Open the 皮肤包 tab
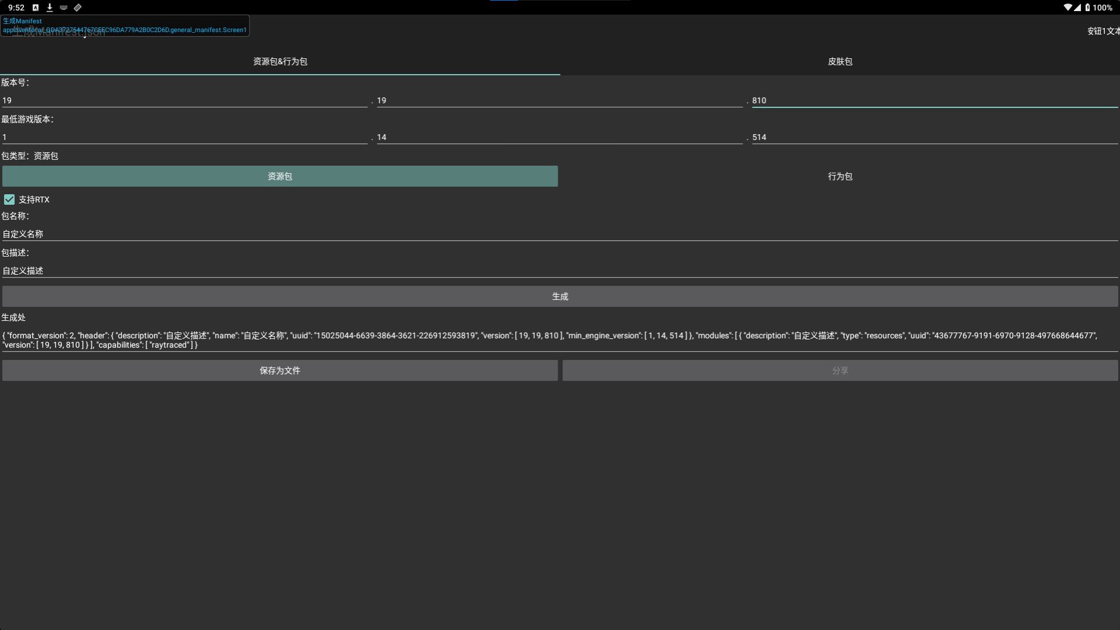 pos(840,61)
